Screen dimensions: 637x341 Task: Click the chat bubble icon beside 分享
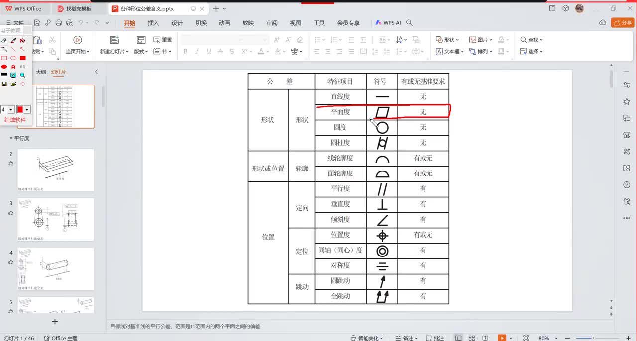coord(603,23)
